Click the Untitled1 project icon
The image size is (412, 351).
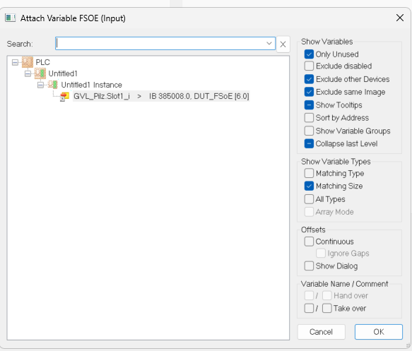[x=40, y=73]
